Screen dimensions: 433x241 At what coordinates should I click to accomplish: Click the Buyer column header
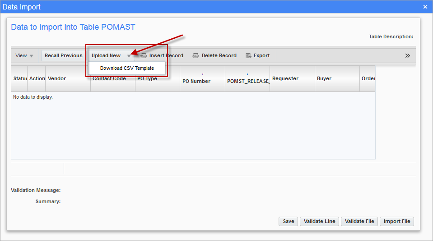click(337, 78)
